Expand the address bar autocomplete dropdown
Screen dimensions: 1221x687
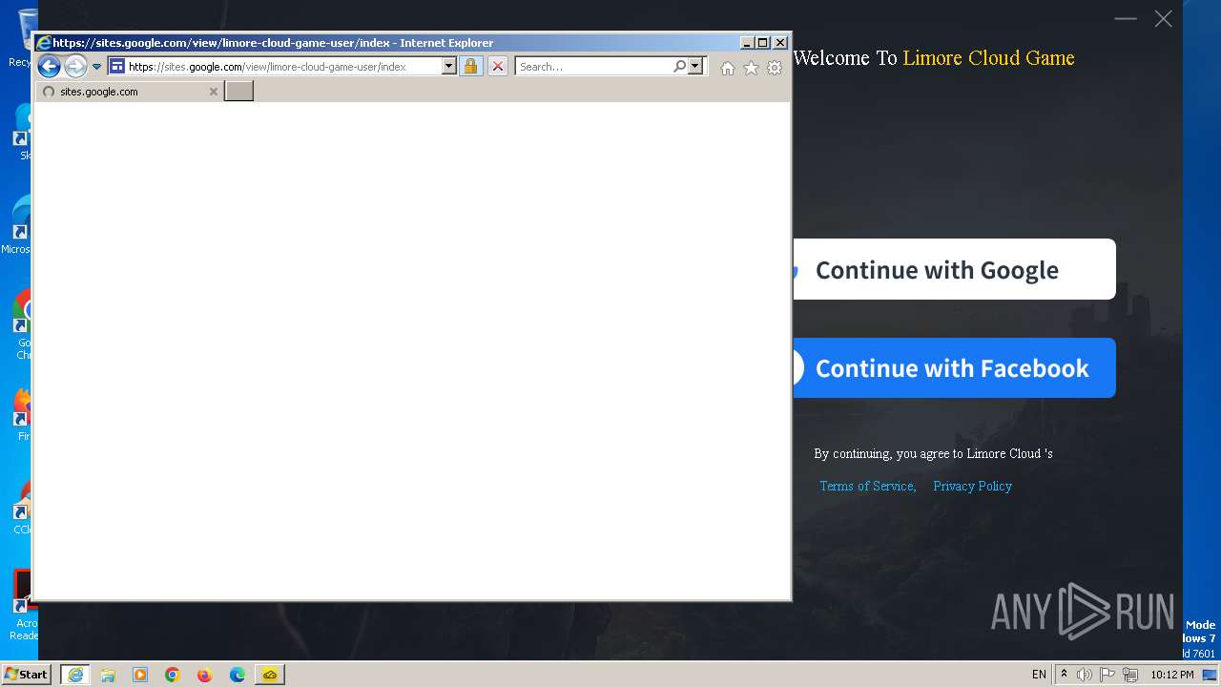(x=448, y=66)
